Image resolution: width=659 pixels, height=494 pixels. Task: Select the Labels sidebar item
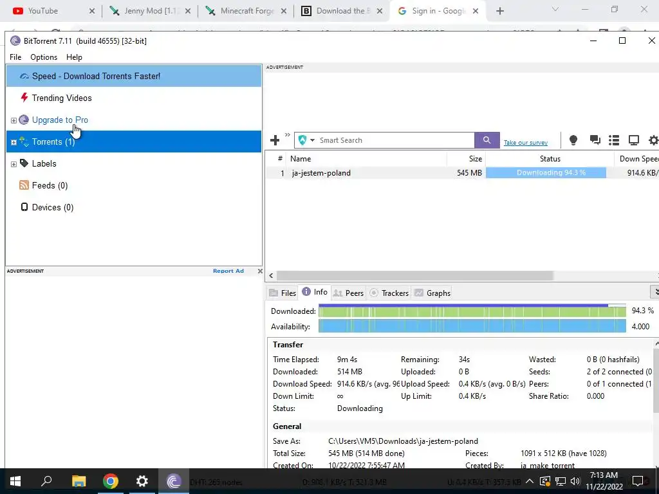[x=44, y=163]
